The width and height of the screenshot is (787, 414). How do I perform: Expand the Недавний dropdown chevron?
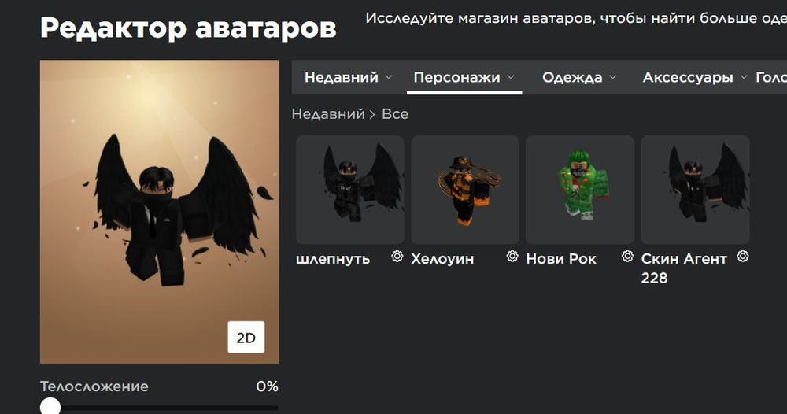coord(389,77)
